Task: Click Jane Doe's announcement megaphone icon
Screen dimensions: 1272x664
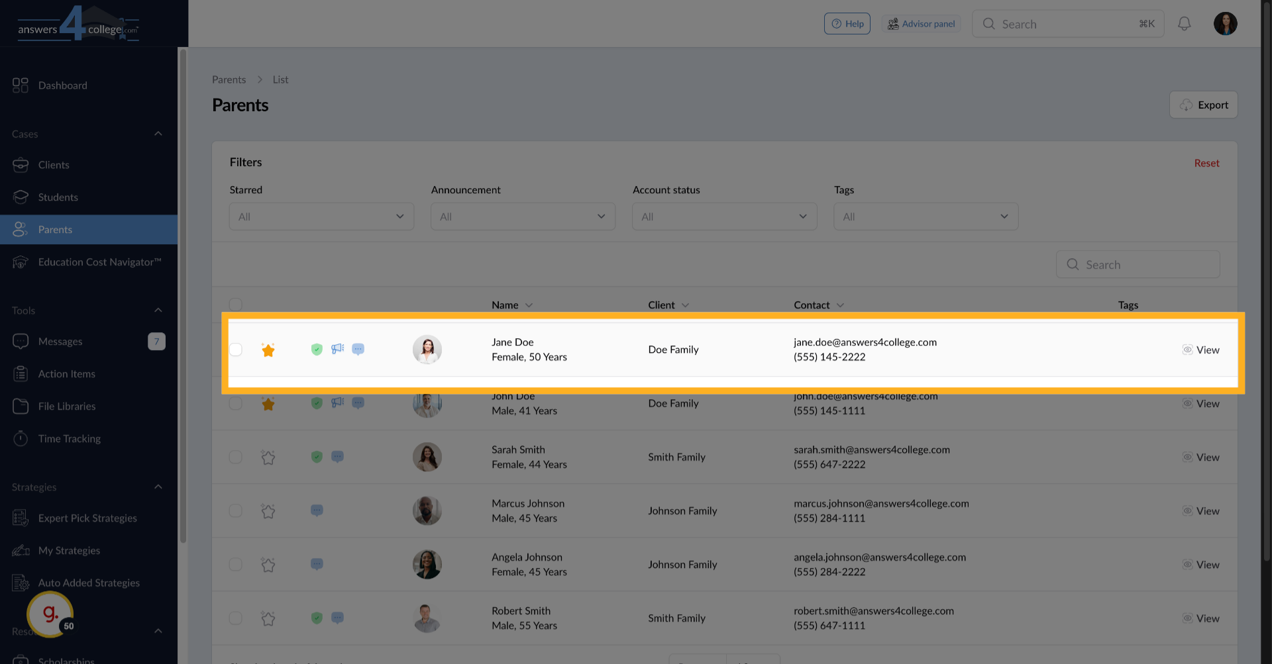Action: click(x=338, y=349)
